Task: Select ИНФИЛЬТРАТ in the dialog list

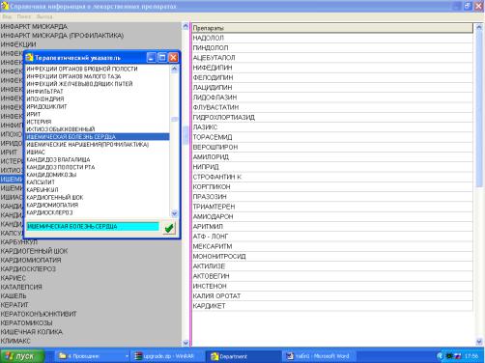Action: coord(98,92)
